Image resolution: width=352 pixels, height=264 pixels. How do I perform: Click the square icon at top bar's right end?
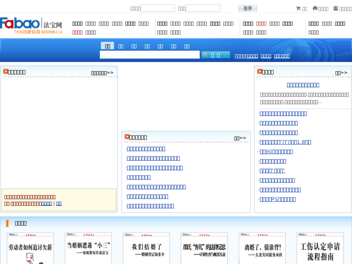[336, 8]
